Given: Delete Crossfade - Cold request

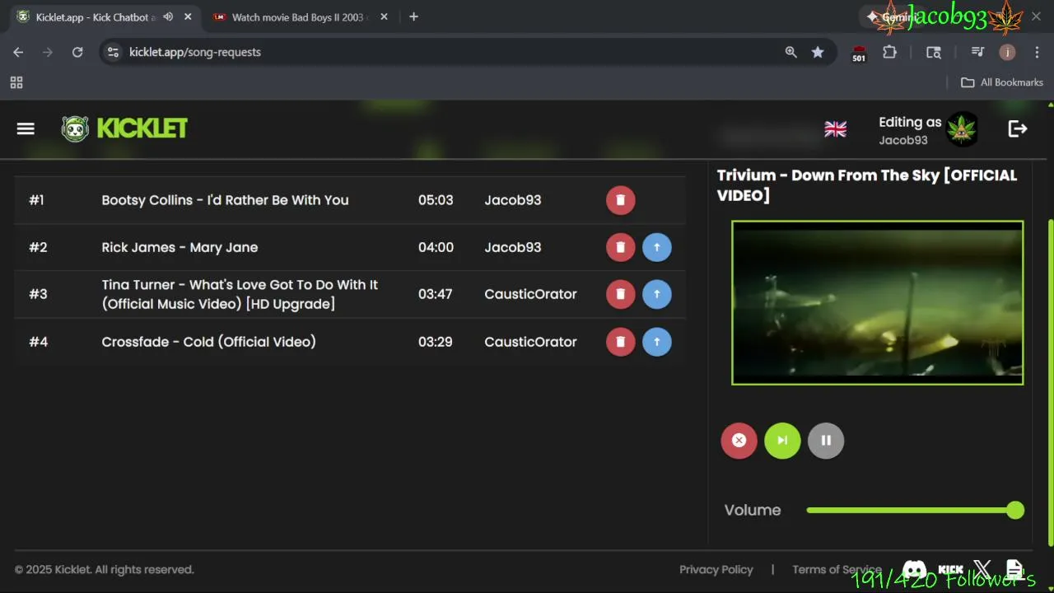Looking at the screenshot, I should tap(621, 342).
